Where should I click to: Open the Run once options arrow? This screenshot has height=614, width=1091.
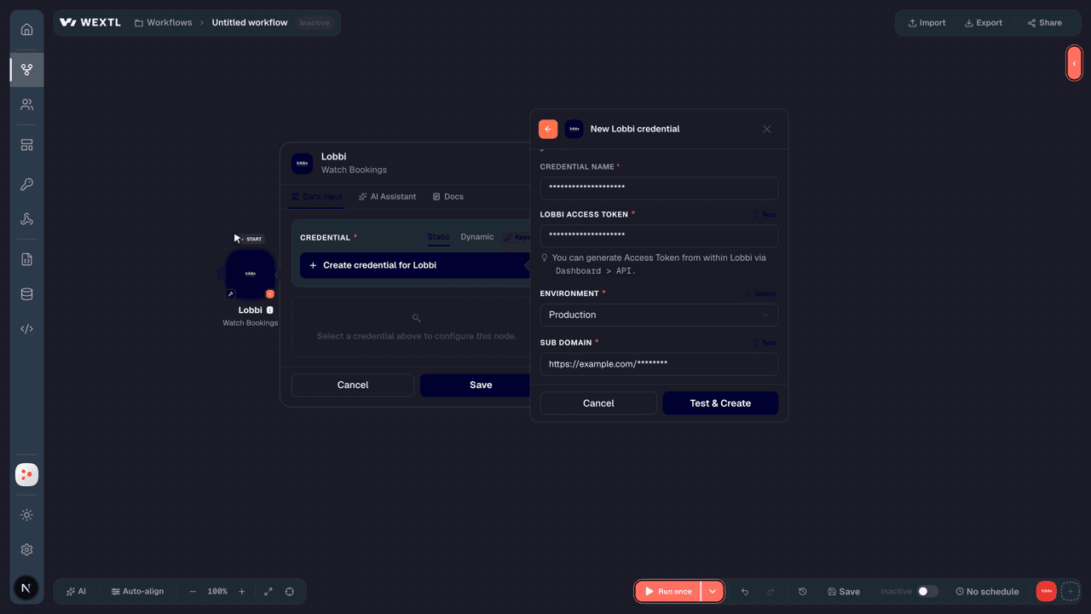pos(713,591)
